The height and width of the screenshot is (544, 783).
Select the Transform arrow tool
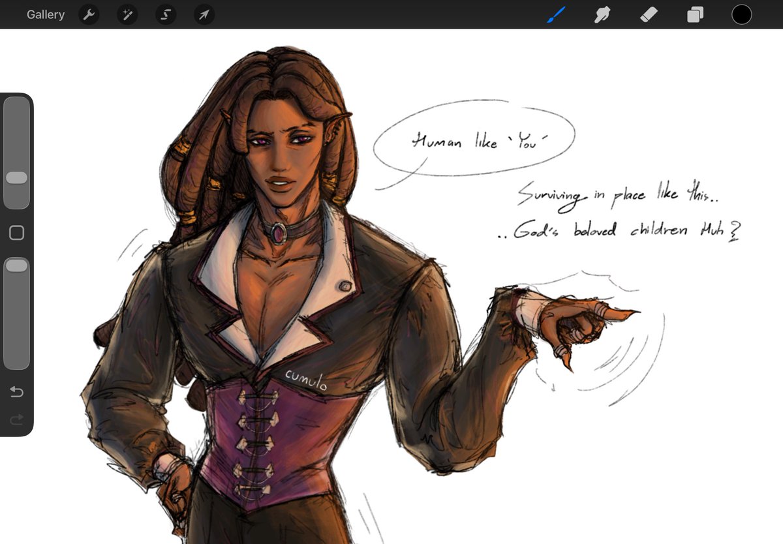coord(203,14)
